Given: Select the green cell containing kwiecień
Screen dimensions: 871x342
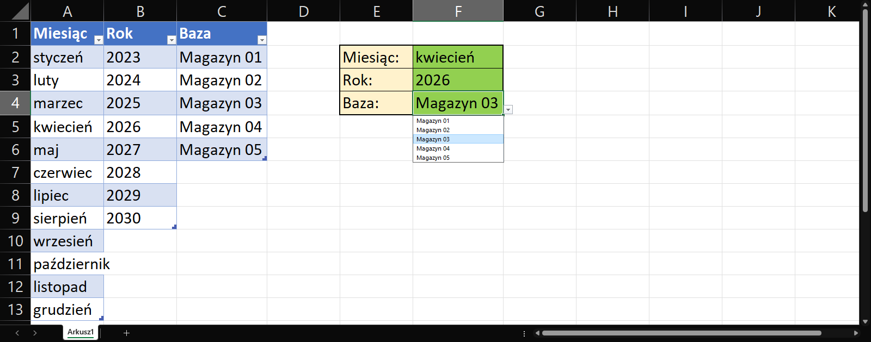Looking at the screenshot, I should point(457,57).
